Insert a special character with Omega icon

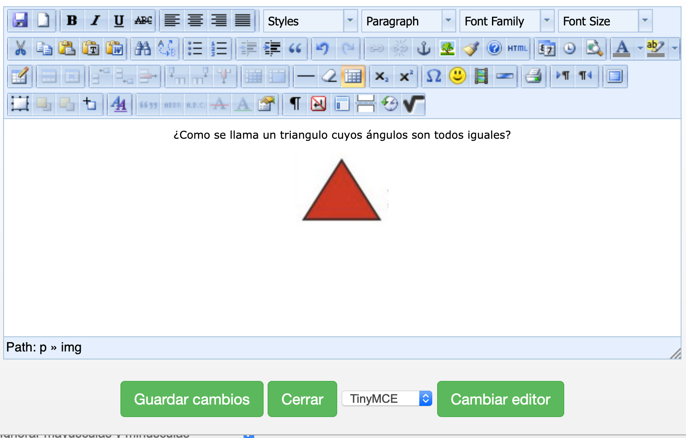coord(434,77)
